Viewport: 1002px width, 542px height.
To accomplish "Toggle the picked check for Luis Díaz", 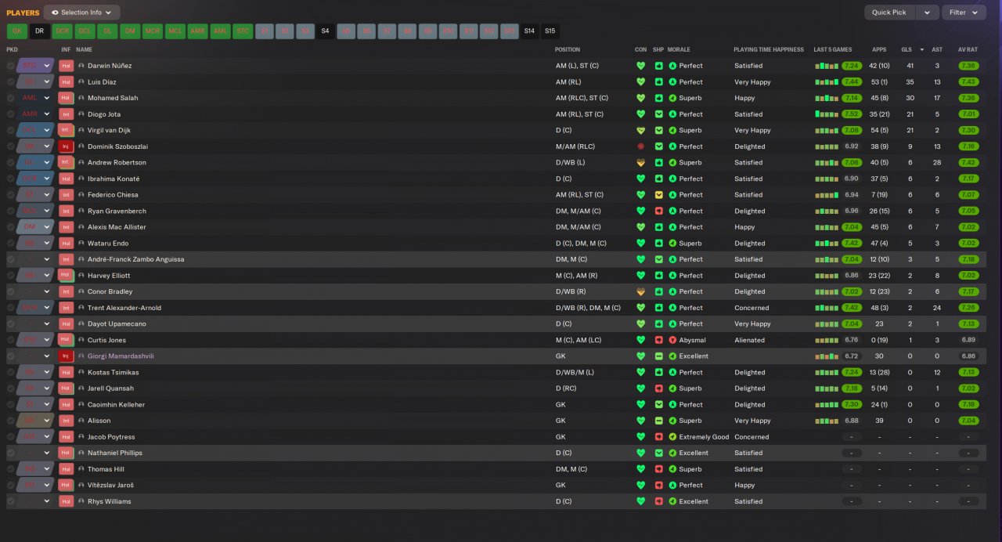I will pyautogui.click(x=11, y=82).
